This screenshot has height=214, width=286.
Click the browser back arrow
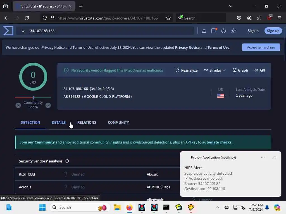[x=7, y=18]
